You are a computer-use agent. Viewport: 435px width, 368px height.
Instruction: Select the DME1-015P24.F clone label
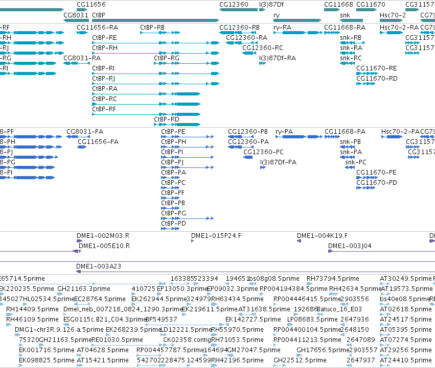pos(216,236)
